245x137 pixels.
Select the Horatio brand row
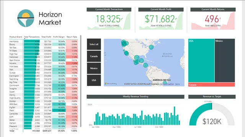[43, 63]
